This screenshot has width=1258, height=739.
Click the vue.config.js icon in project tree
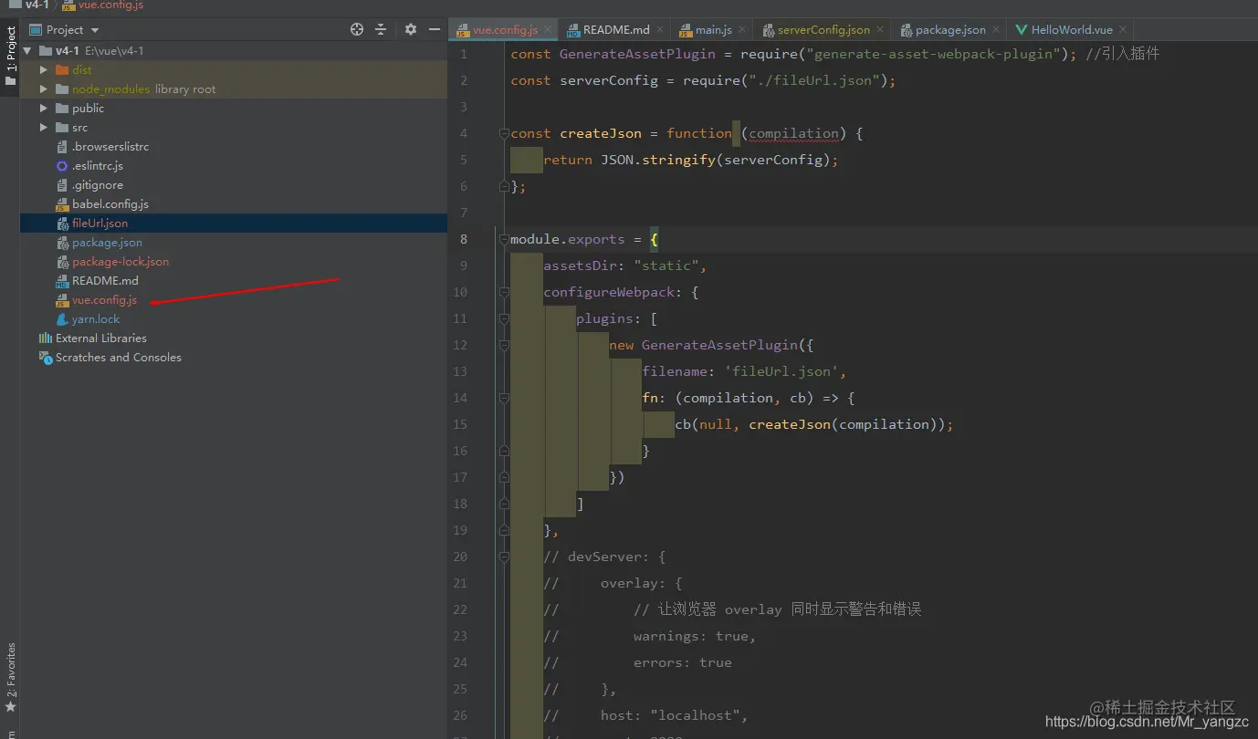pyautogui.click(x=62, y=299)
